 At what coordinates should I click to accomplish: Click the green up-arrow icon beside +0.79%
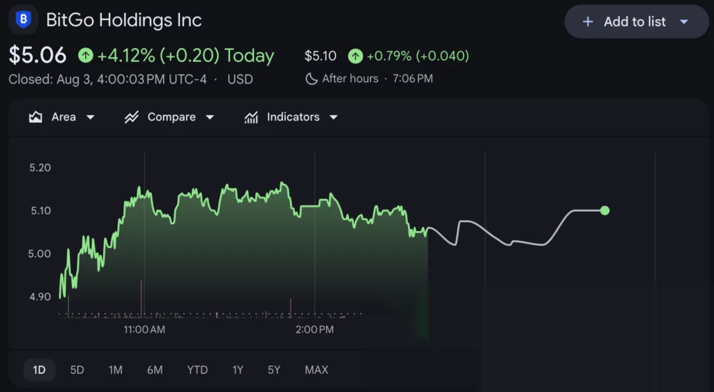(x=356, y=56)
